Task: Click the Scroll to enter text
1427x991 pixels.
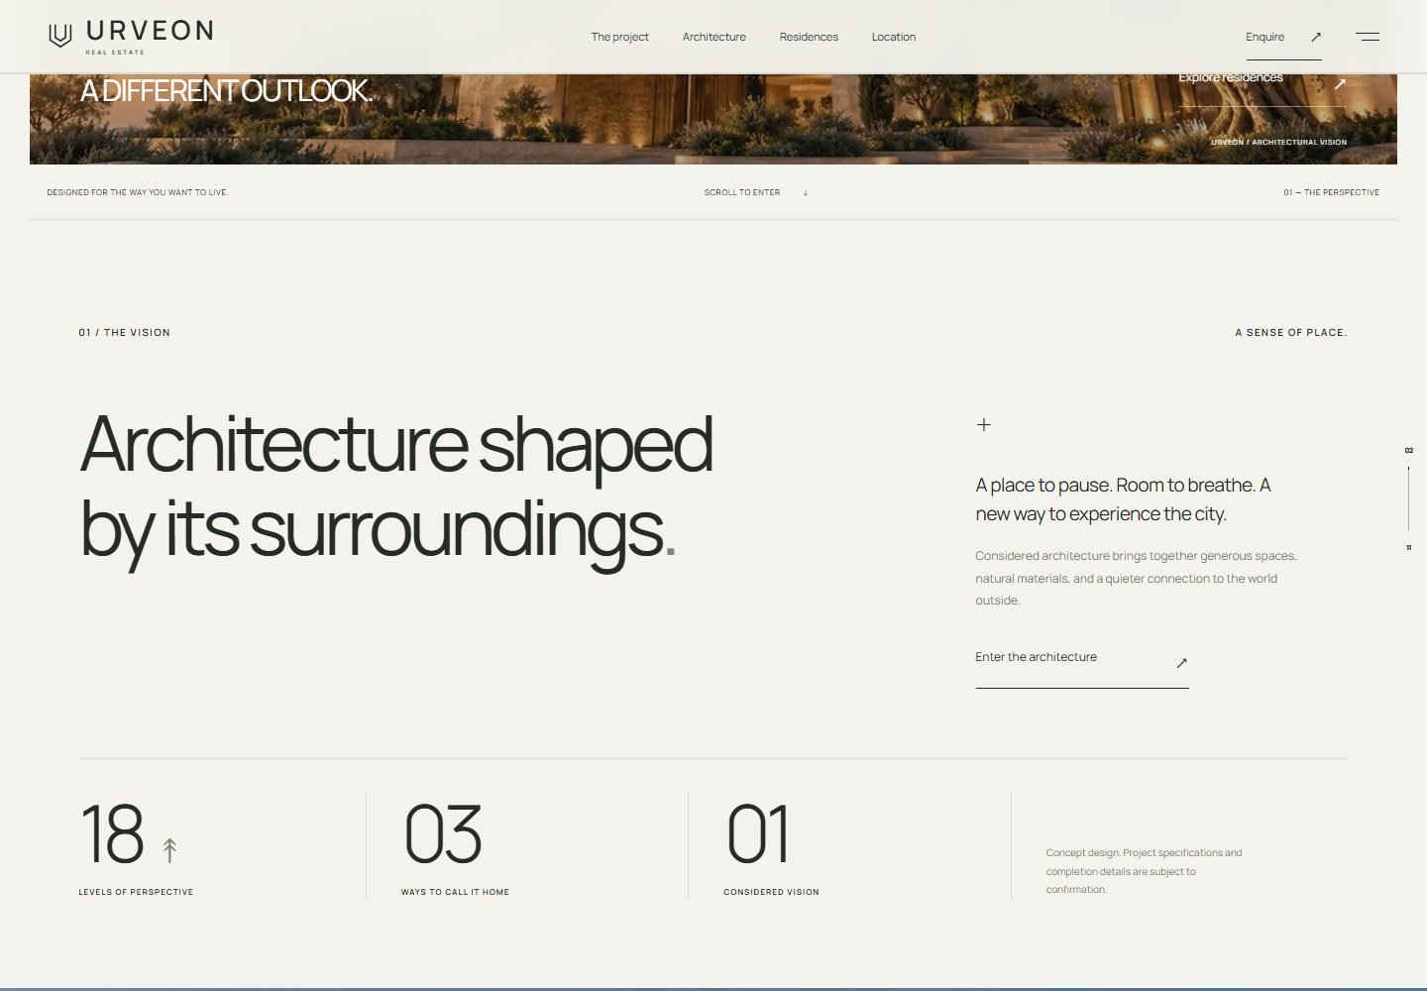Action: [741, 192]
